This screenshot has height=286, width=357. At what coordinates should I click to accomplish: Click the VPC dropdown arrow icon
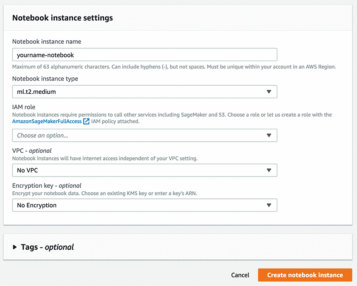coord(269,170)
